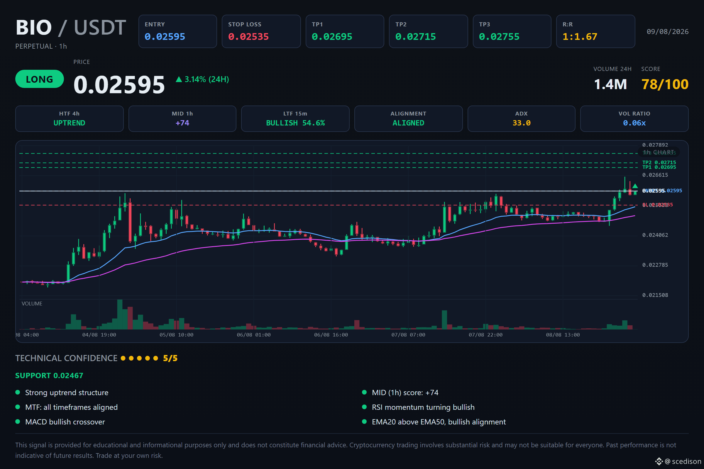
Task: Click the TP1 0.02695 card
Action: pos(345,31)
